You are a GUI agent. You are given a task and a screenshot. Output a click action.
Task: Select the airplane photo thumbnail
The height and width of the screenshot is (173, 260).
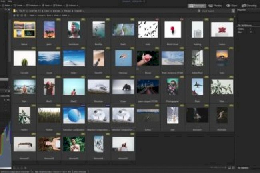[x=197, y=86]
